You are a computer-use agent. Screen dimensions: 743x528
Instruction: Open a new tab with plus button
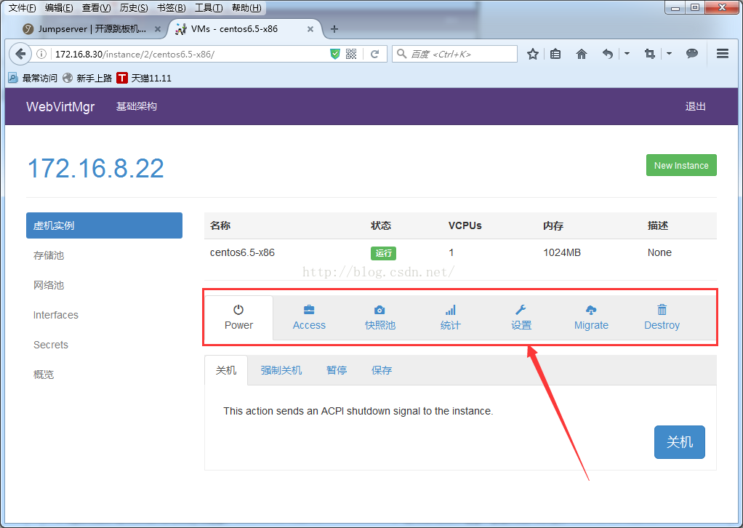coord(334,29)
